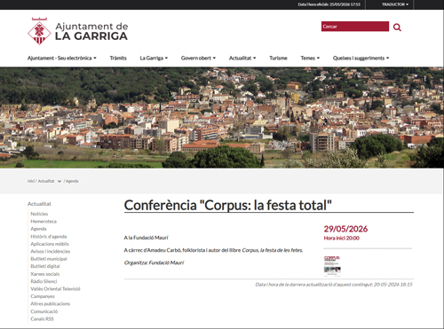Click the Ajuntament de La Garriga title text
The height and width of the screenshot is (329, 444).
pyautogui.click(x=91, y=31)
